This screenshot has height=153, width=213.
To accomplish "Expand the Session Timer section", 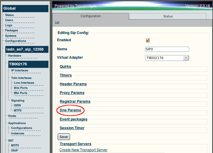I will tap(72, 128).
